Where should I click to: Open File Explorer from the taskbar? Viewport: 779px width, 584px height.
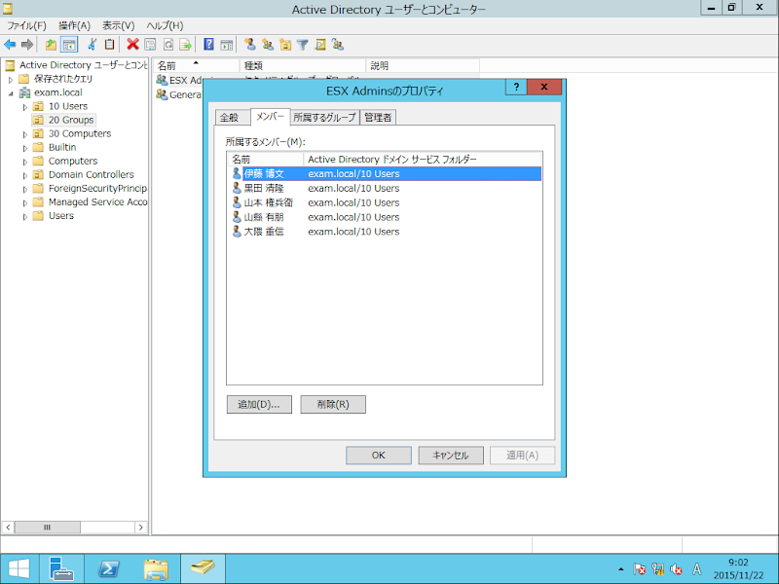point(156,569)
